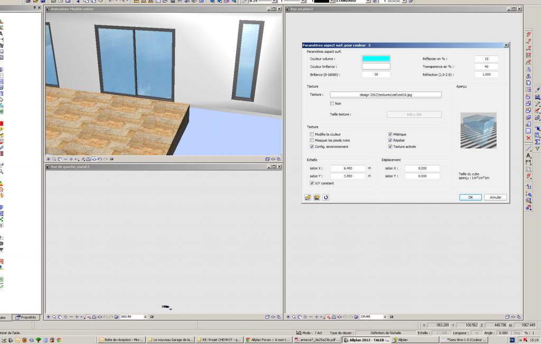Click the text A tool in right toolbar
This screenshot has width=541, height=344.
pyautogui.click(x=528, y=155)
